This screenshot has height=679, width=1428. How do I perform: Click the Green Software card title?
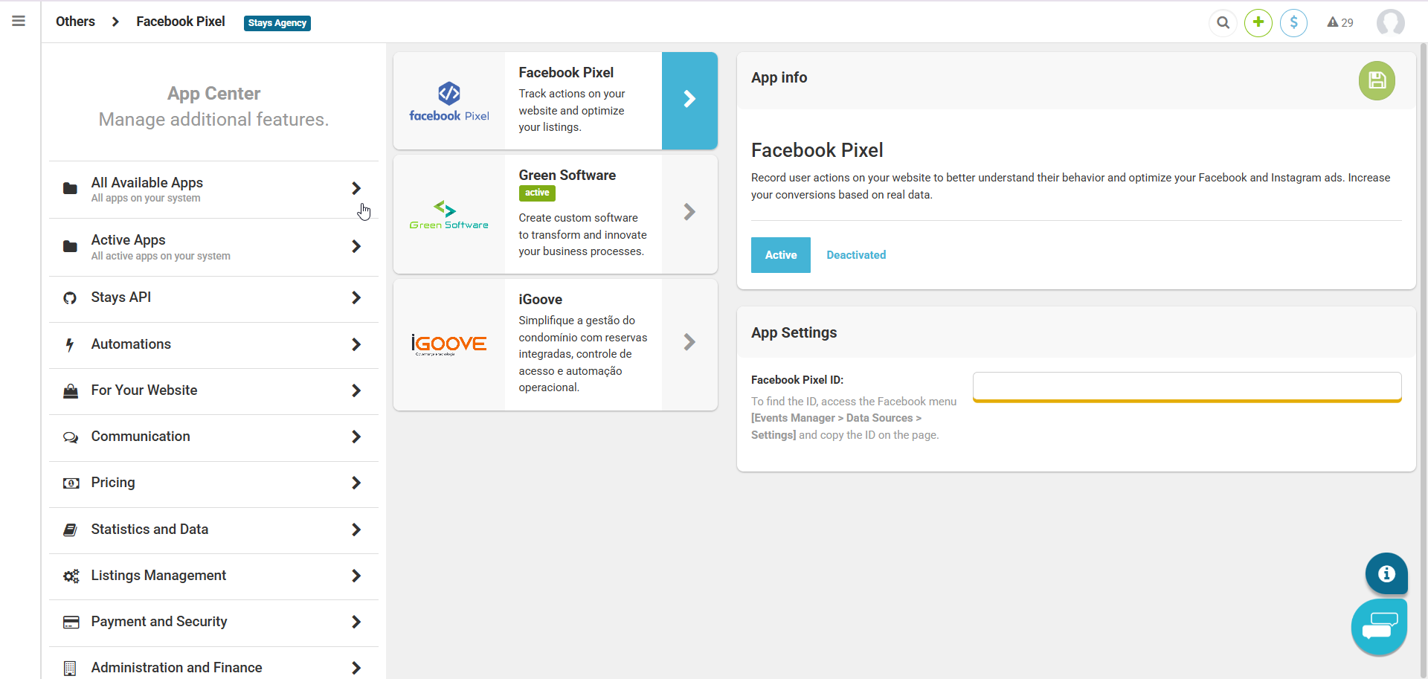[x=567, y=176]
